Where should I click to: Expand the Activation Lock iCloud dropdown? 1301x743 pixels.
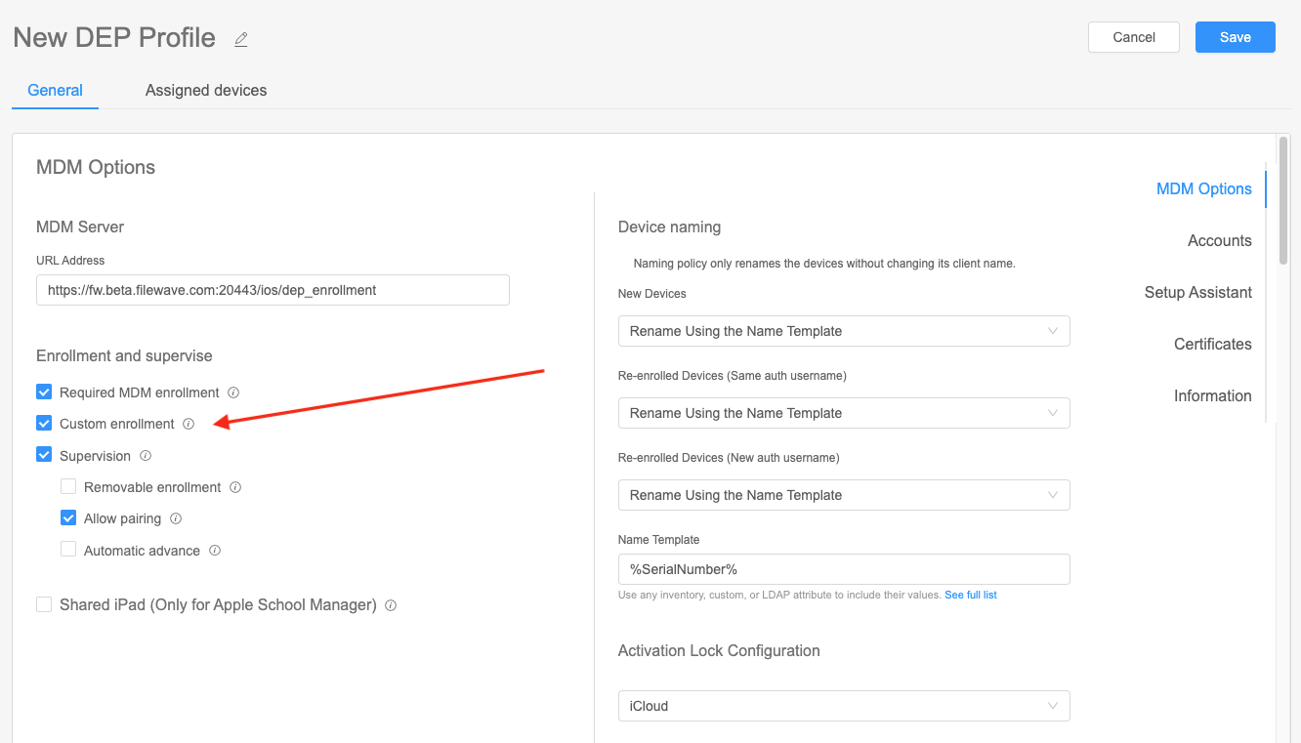(x=844, y=706)
